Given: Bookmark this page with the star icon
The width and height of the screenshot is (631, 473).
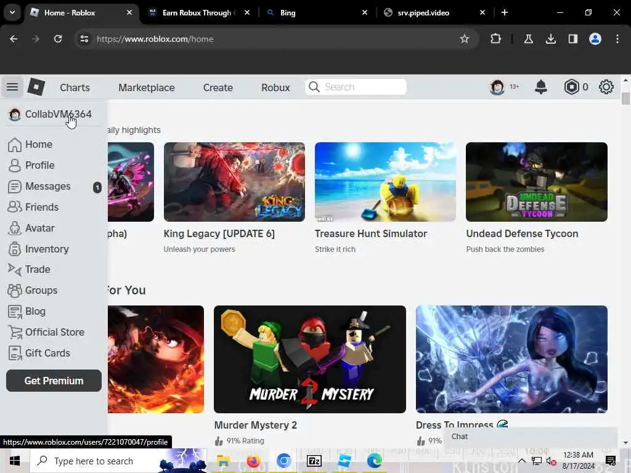Looking at the screenshot, I should click(x=465, y=39).
